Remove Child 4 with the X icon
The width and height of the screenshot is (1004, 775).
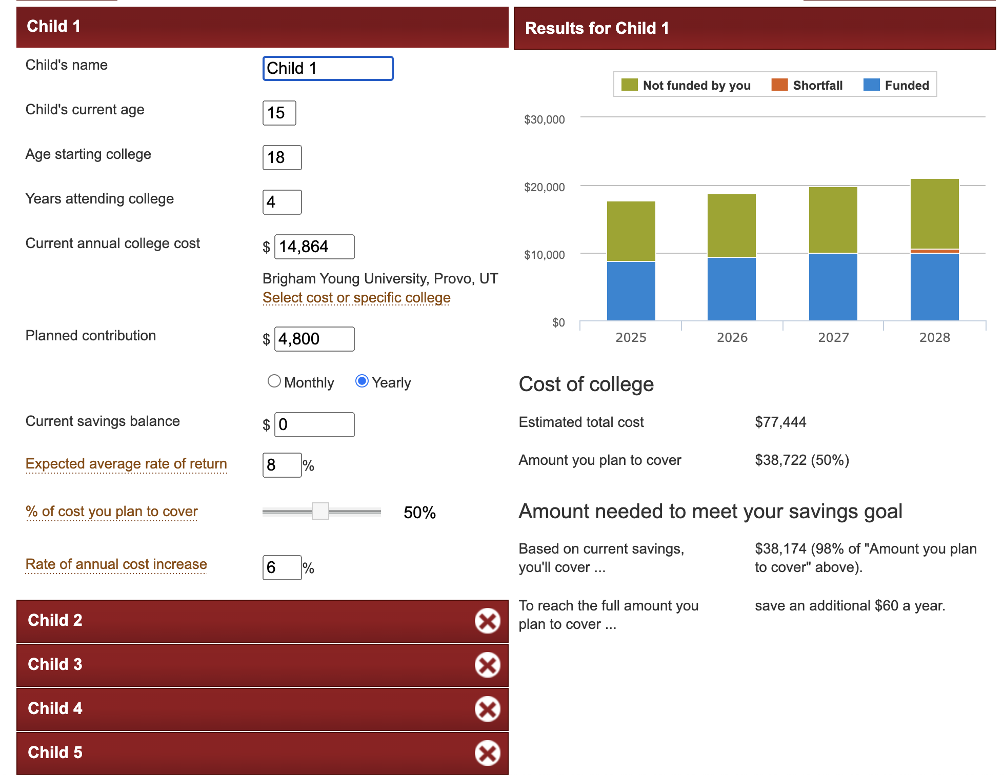(x=487, y=709)
